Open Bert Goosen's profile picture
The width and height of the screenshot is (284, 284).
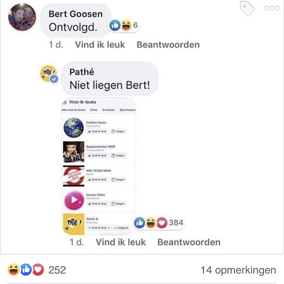[x=22, y=17]
